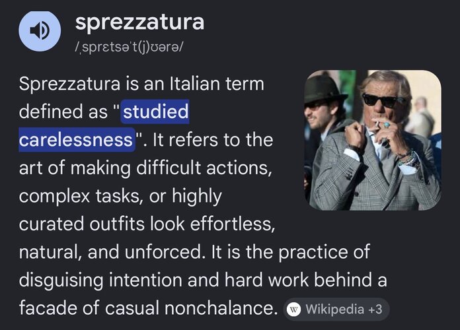Click the highlighted word "carelessness"
This screenshot has width=460, height=330.
(x=76, y=140)
